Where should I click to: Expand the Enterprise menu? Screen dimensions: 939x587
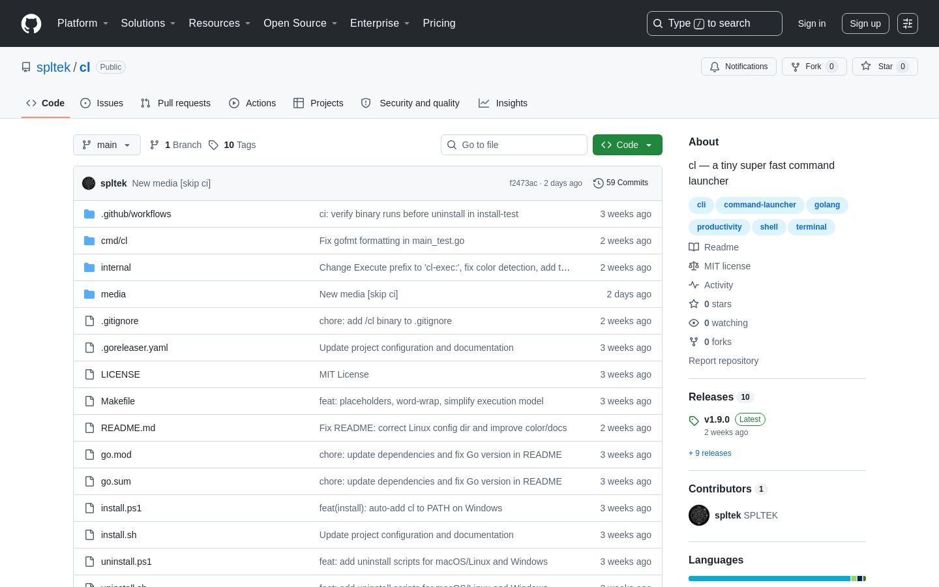(380, 23)
